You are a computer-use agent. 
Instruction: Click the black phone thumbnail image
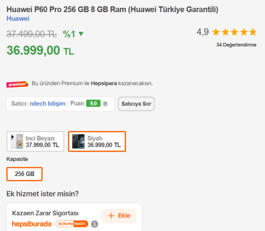(x=78, y=142)
